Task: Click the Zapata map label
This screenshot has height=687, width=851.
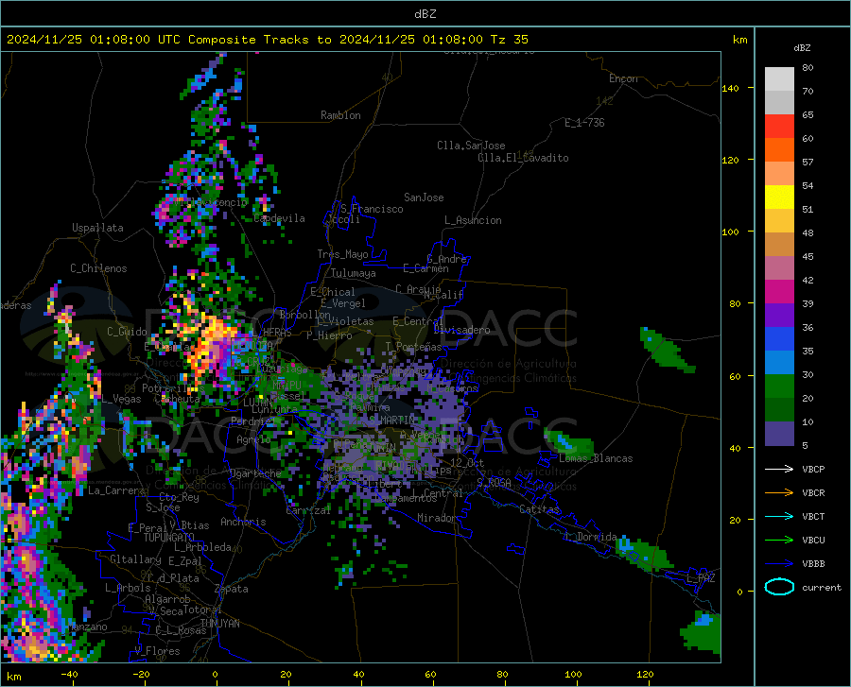Action: [232, 589]
